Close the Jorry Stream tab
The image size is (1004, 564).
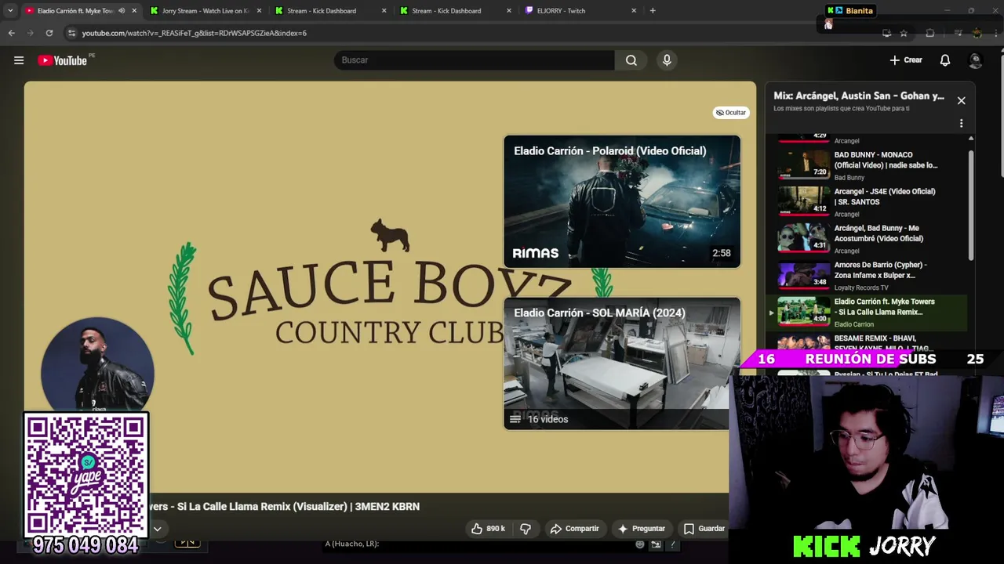click(x=259, y=11)
